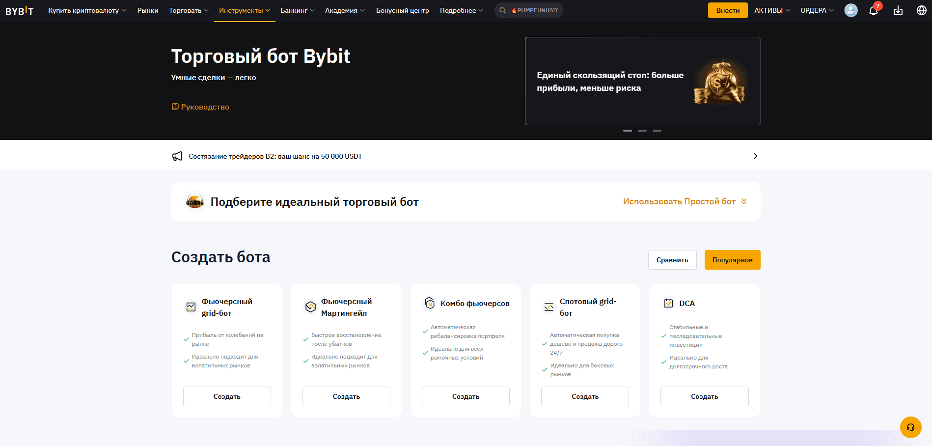Open the notifications bell icon
This screenshot has height=446, width=932.
(x=874, y=10)
